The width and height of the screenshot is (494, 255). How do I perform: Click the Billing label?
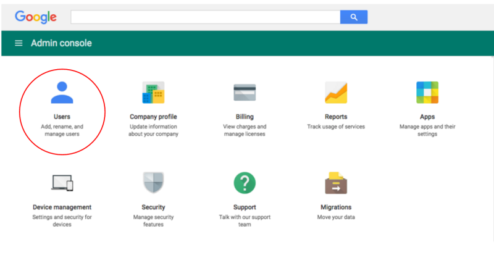point(245,117)
